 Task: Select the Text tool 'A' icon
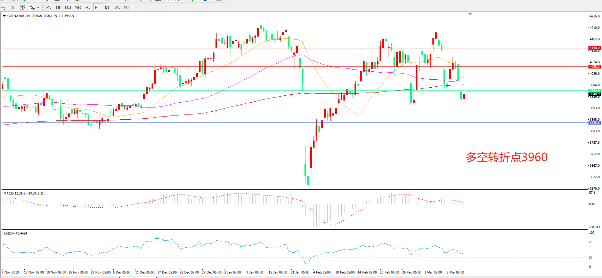point(13,7)
